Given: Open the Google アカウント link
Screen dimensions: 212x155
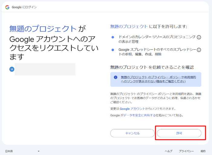Looking at the screenshot, I should click(x=132, y=109).
